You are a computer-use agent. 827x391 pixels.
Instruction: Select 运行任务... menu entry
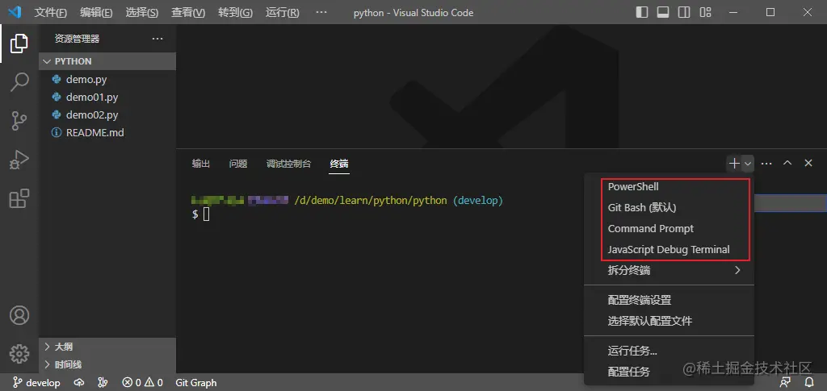pyautogui.click(x=670, y=351)
